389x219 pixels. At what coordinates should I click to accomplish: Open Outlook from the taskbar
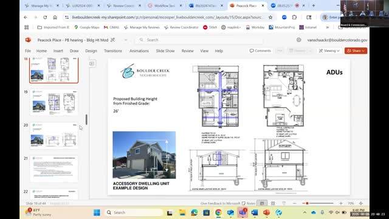[230, 212]
